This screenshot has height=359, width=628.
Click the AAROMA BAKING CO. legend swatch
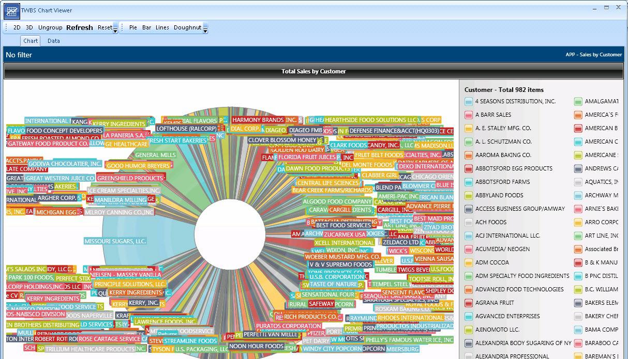pos(469,155)
